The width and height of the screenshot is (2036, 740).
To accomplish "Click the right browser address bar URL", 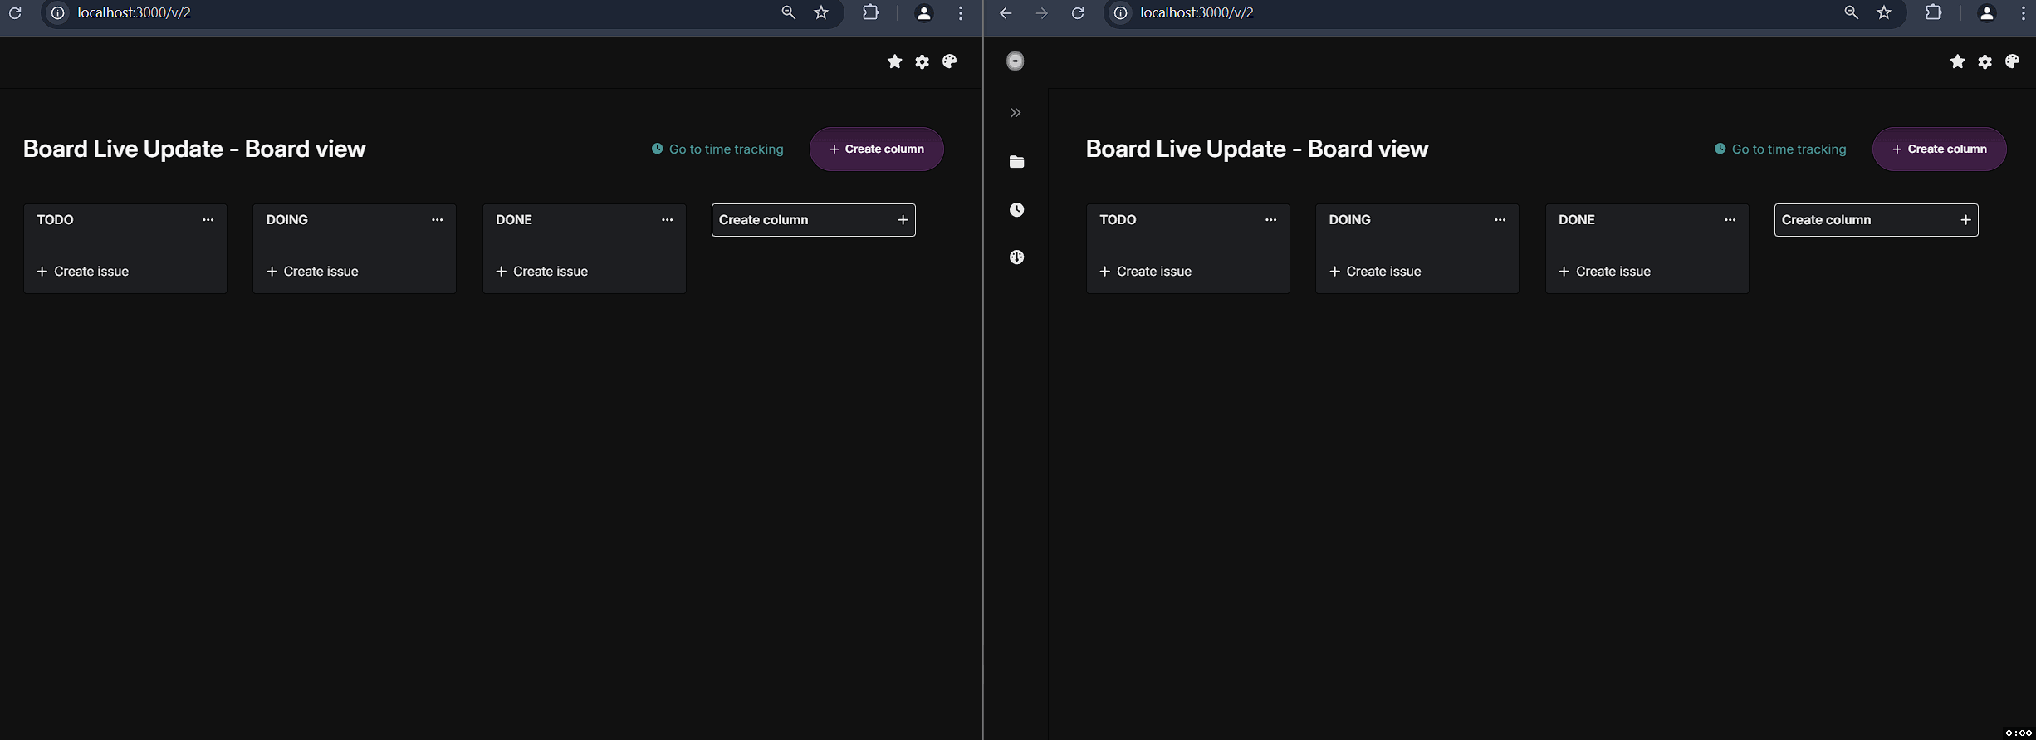I will tap(1197, 12).
